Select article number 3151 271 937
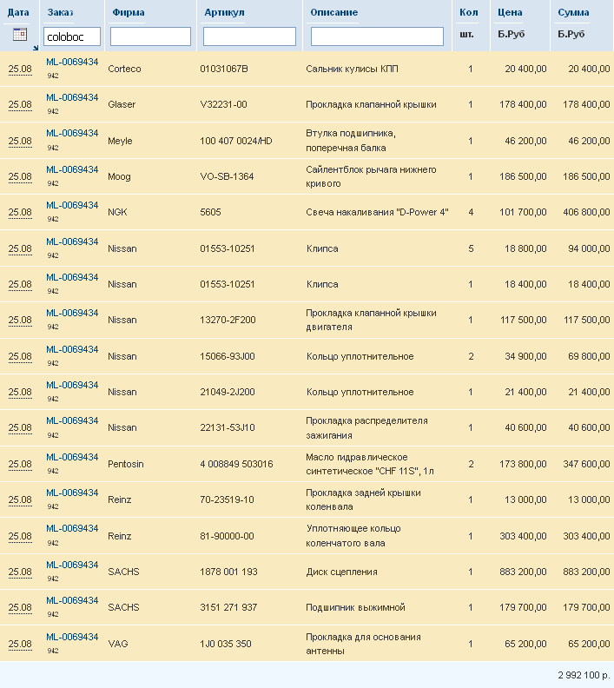The width and height of the screenshot is (614, 688). coord(228,608)
